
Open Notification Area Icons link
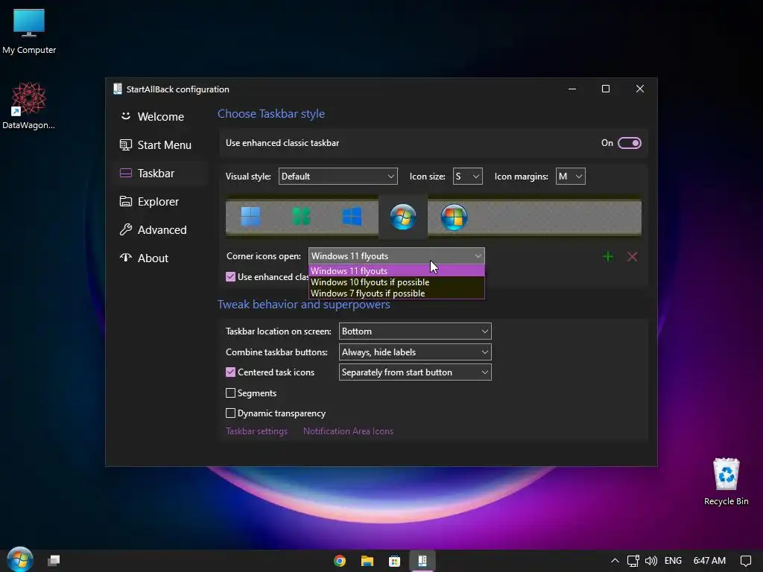pyautogui.click(x=348, y=431)
